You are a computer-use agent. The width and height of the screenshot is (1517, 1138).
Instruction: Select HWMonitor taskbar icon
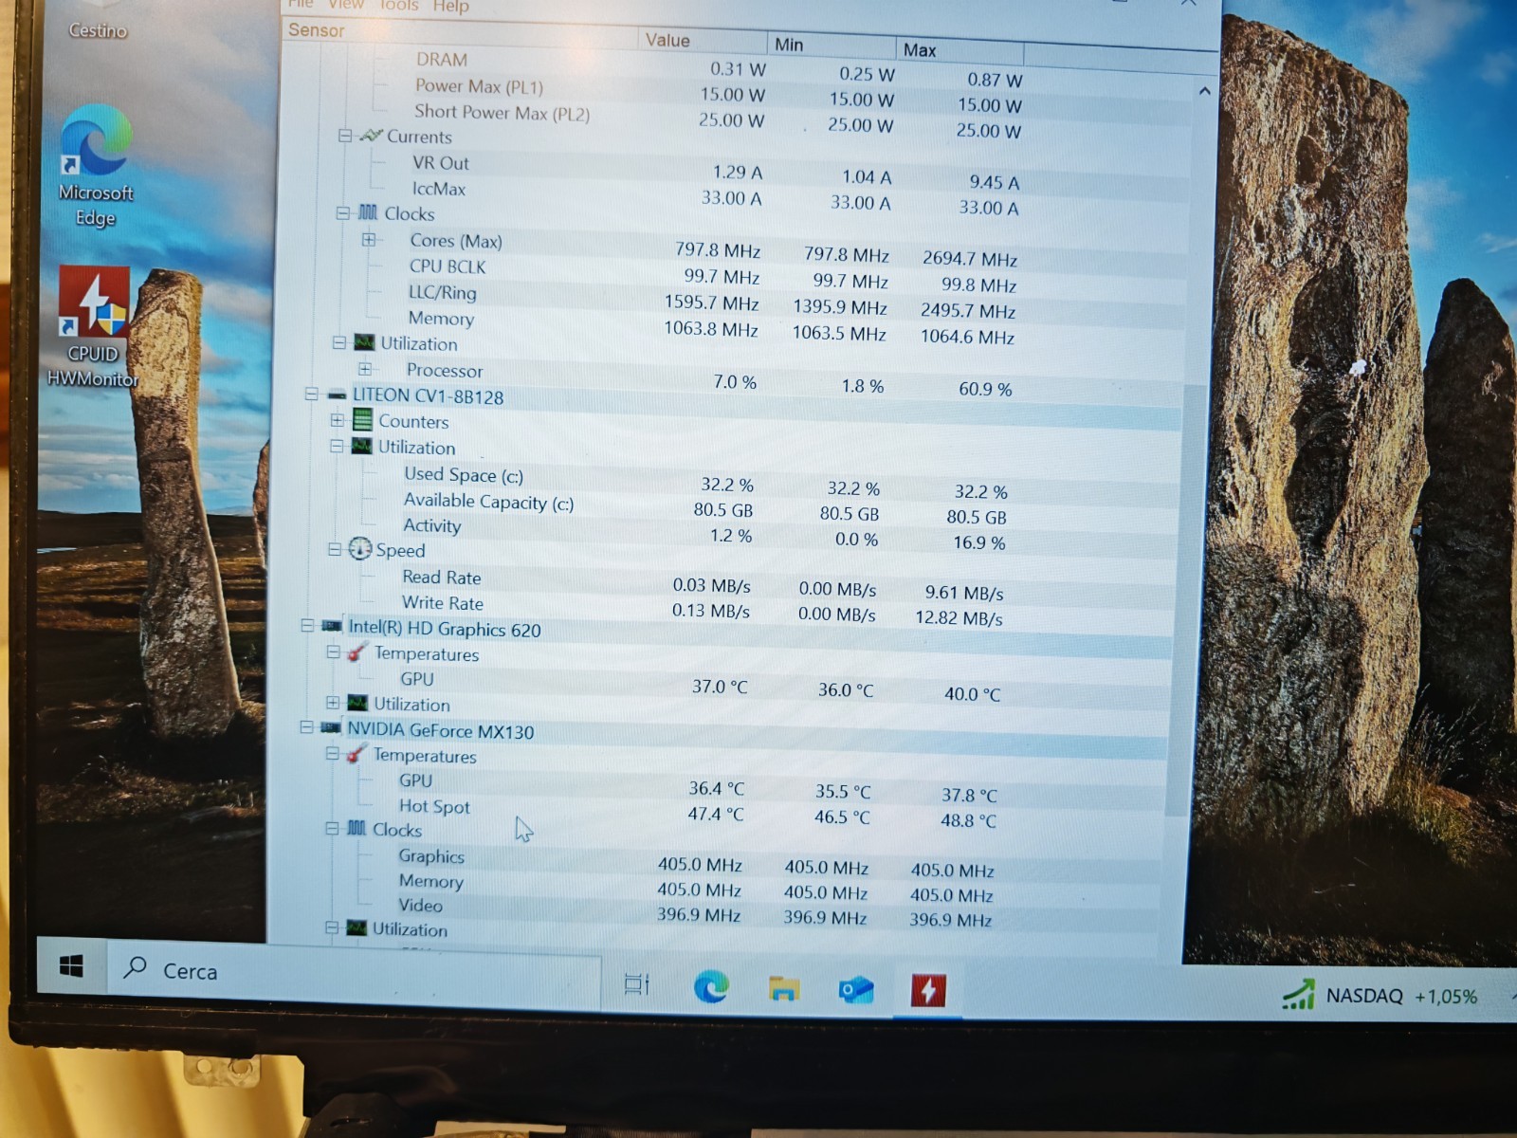928,991
